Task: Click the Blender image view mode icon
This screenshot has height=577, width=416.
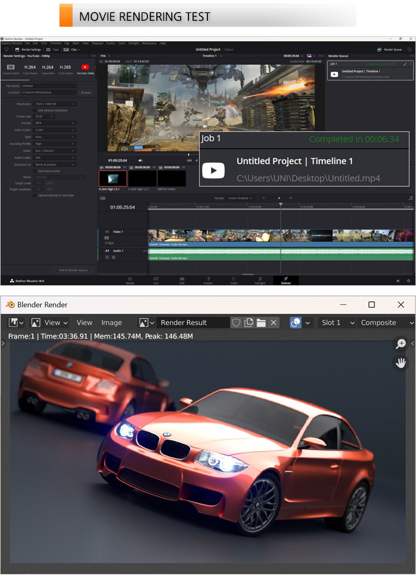Action: coord(36,323)
